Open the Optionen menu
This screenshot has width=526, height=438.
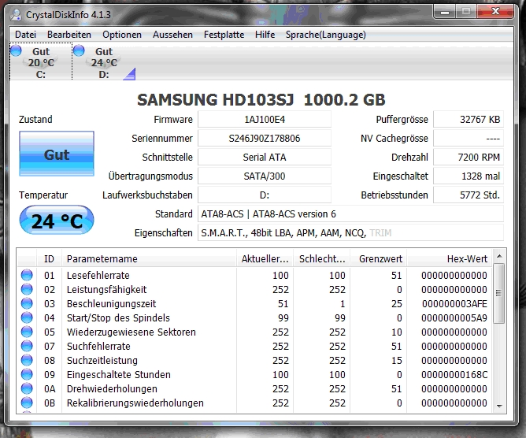(122, 35)
